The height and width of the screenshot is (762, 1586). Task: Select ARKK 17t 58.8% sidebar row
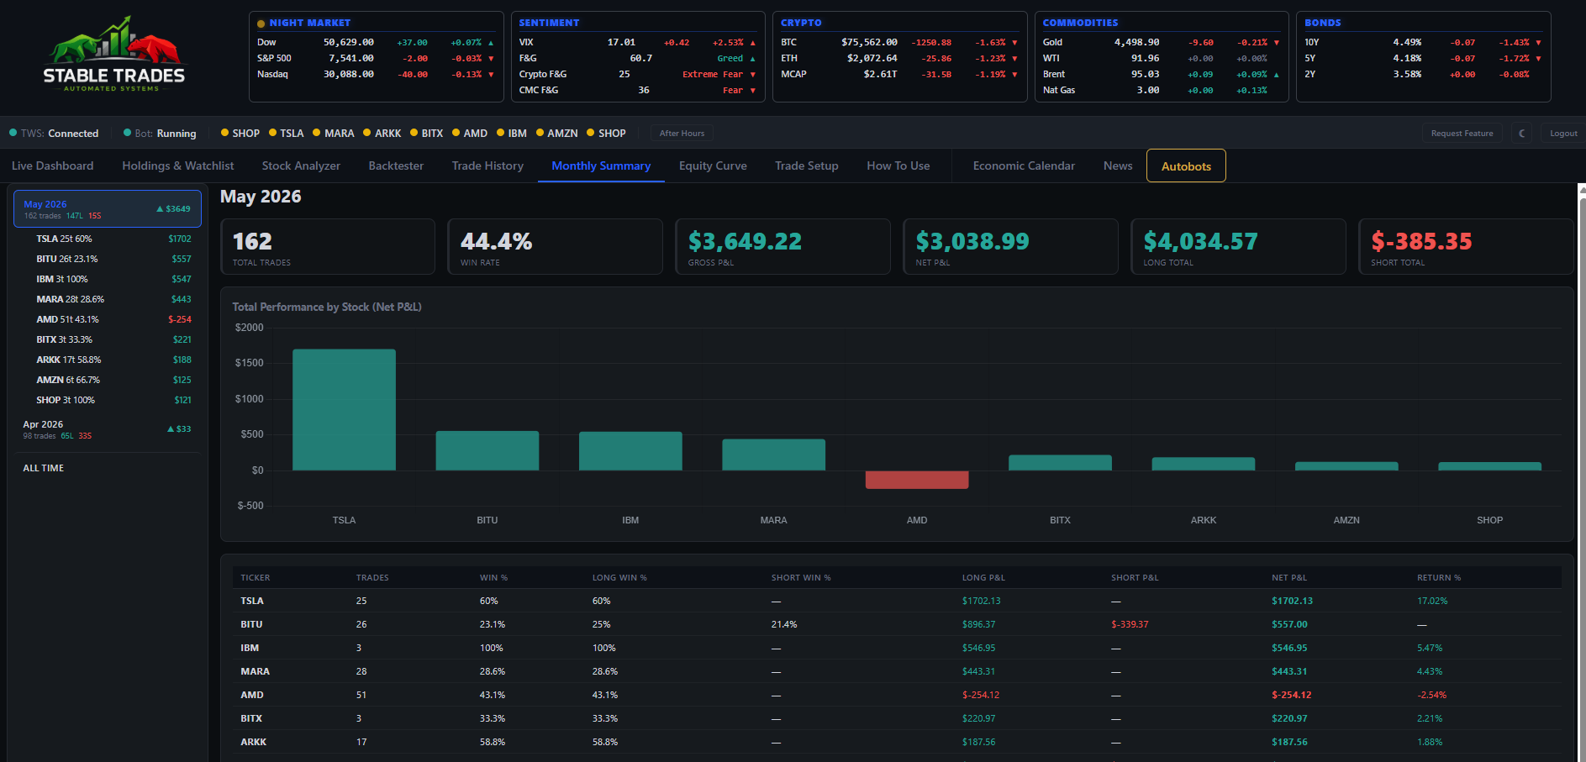(x=113, y=360)
